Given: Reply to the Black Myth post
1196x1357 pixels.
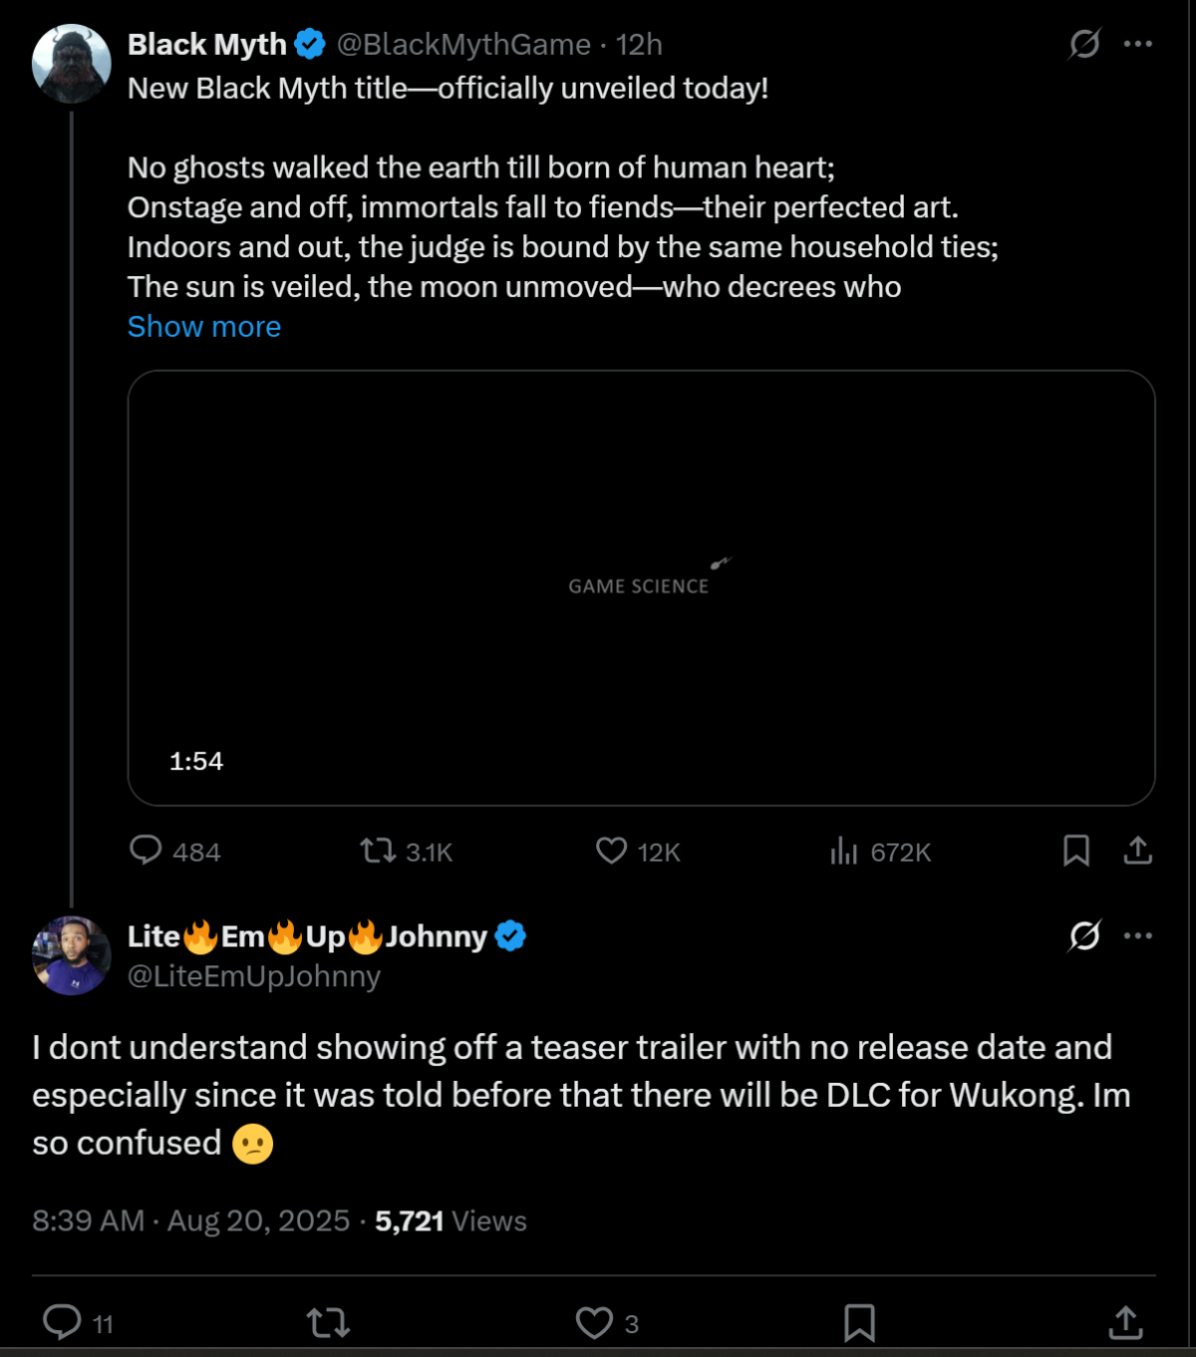Looking at the screenshot, I should click(174, 851).
